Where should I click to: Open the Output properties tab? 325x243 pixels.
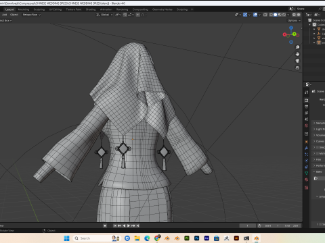pos(306,107)
